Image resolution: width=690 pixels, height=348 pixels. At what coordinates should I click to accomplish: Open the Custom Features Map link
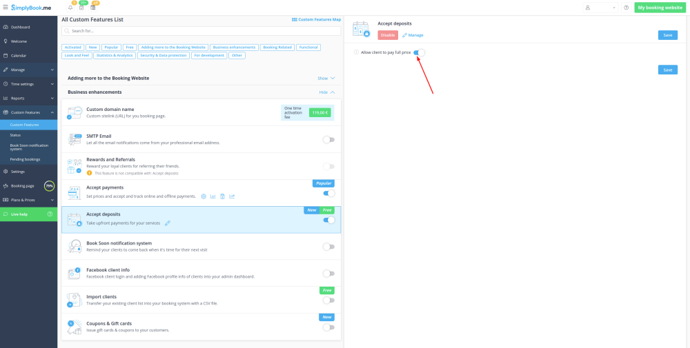click(x=316, y=19)
